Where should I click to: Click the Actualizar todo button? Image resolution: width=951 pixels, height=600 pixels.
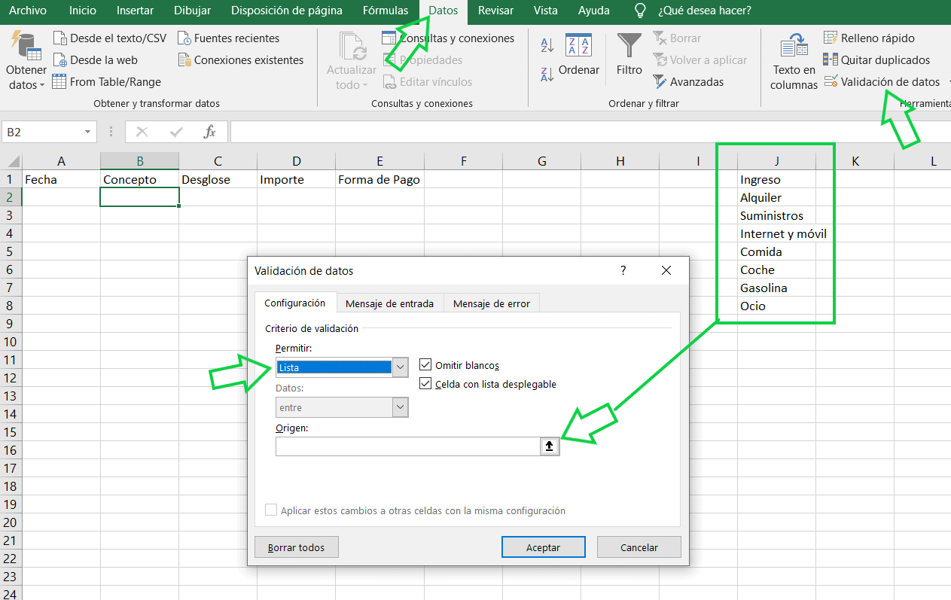[x=352, y=62]
